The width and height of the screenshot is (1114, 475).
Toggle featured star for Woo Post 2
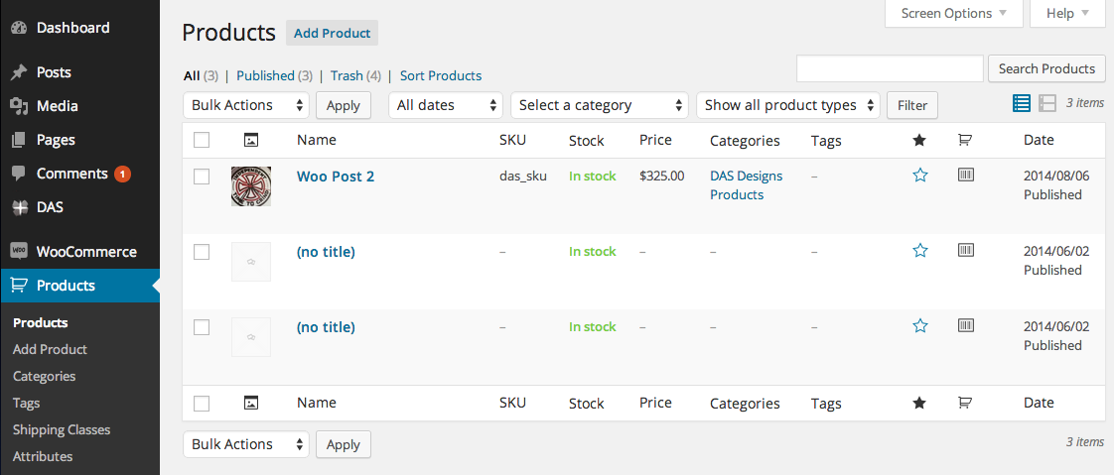[920, 176]
